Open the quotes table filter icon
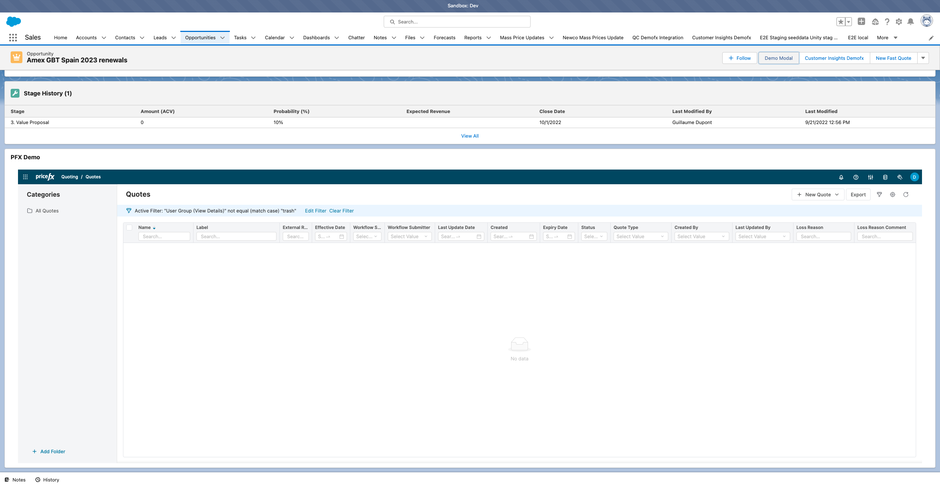Viewport: 940px width, 487px height. pyautogui.click(x=879, y=195)
